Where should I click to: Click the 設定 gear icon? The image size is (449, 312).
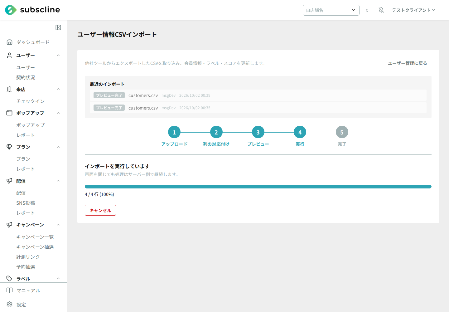coord(9,305)
